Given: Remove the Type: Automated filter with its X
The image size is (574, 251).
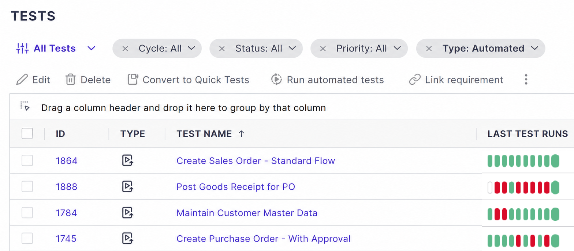Looking at the screenshot, I should pyautogui.click(x=429, y=49).
